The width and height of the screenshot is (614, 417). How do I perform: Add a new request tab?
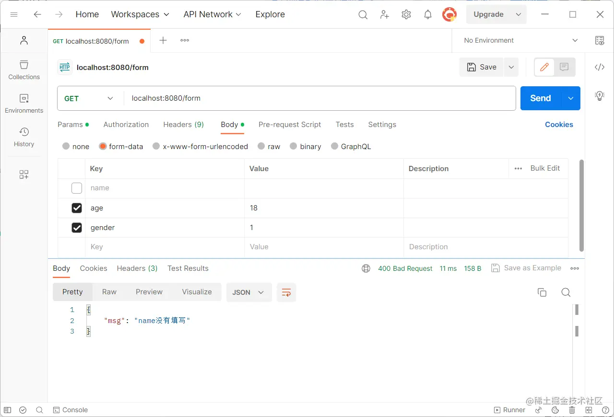(x=163, y=40)
